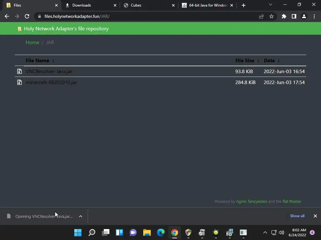Click the forward navigation arrow
321x240 pixels.
click(17, 16)
